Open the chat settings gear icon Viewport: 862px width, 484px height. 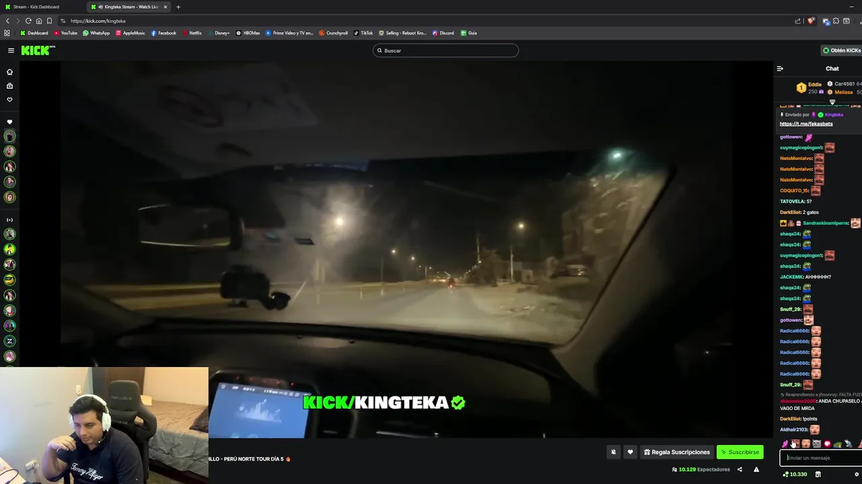(857, 475)
